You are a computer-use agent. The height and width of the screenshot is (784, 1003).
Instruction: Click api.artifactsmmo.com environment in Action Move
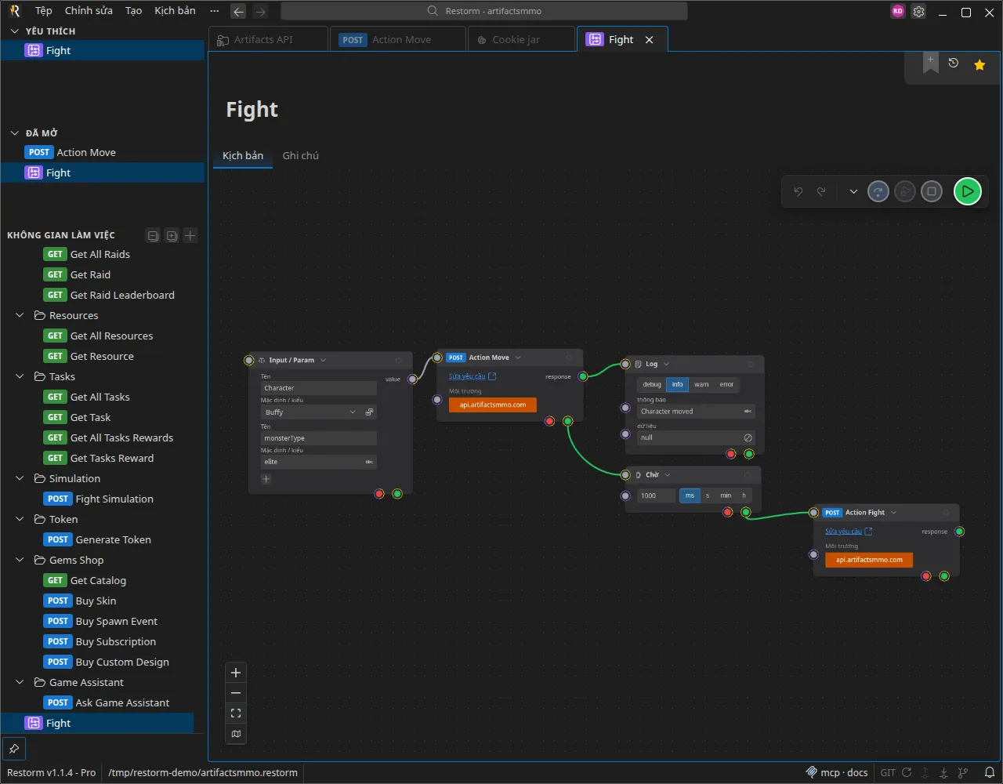pos(493,405)
